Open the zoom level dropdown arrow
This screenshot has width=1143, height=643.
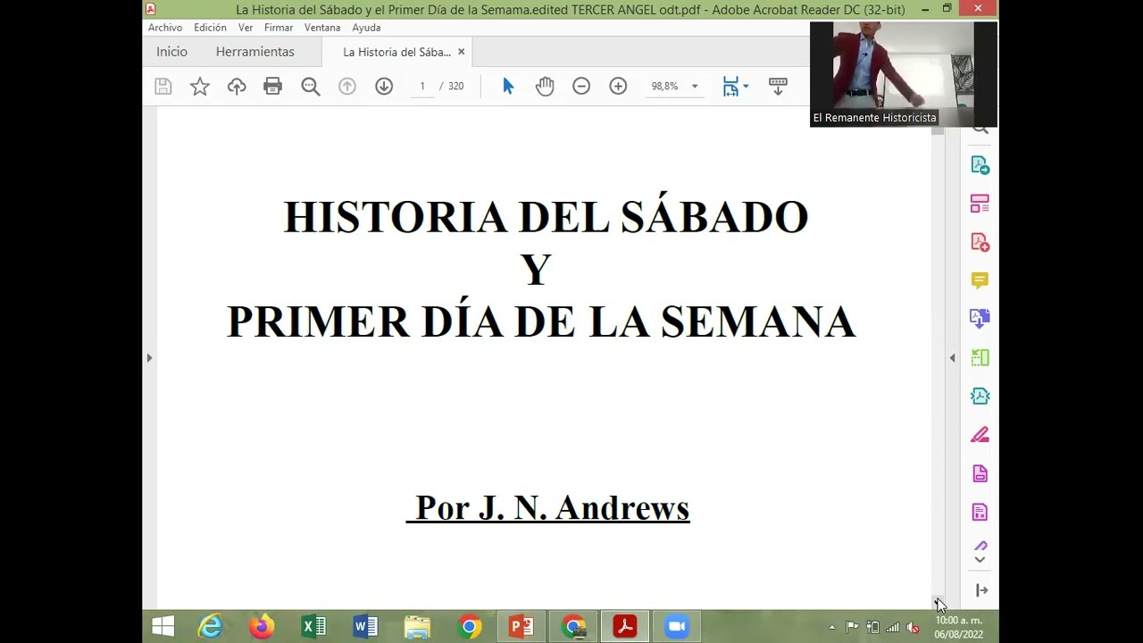[695, 87]
